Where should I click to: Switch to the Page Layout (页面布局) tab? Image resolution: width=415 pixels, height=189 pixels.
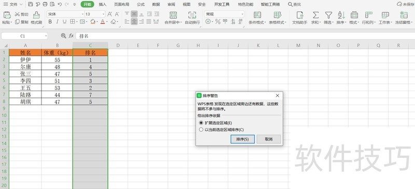121,5
